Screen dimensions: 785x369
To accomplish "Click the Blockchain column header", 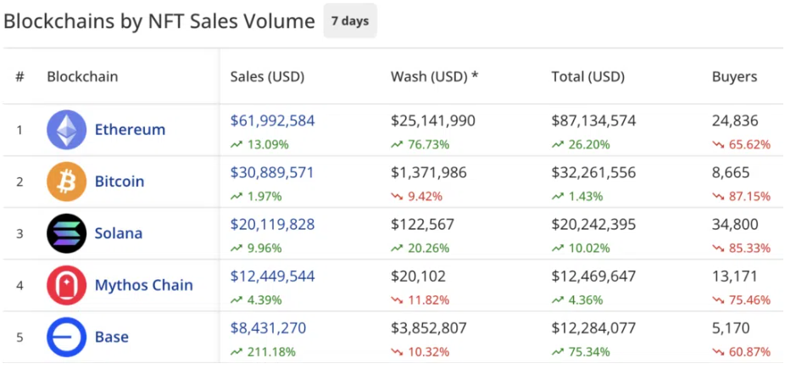I will (82, 76).
